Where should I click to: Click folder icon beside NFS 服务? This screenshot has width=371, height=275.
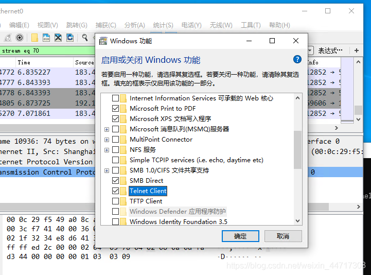tap(123, 150)
